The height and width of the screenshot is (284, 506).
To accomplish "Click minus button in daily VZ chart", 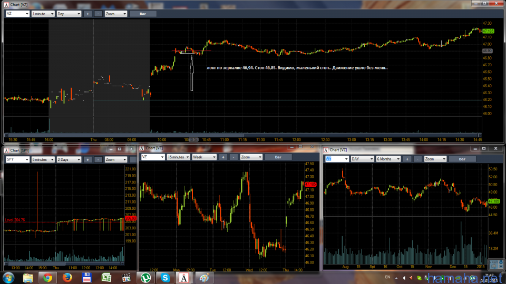I will click(417, 159).
